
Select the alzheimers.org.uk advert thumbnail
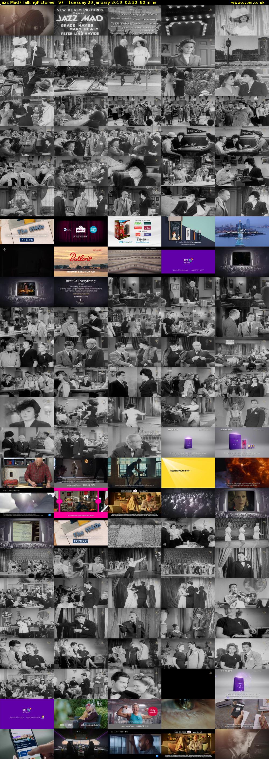(81, 713)
